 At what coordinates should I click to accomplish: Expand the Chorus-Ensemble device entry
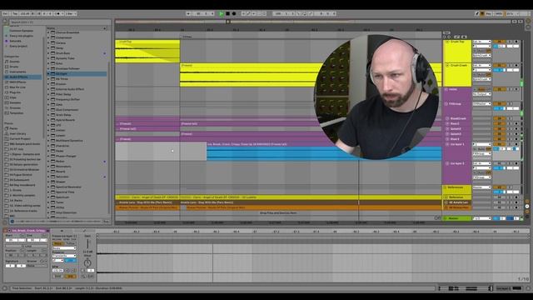[48, 32]
